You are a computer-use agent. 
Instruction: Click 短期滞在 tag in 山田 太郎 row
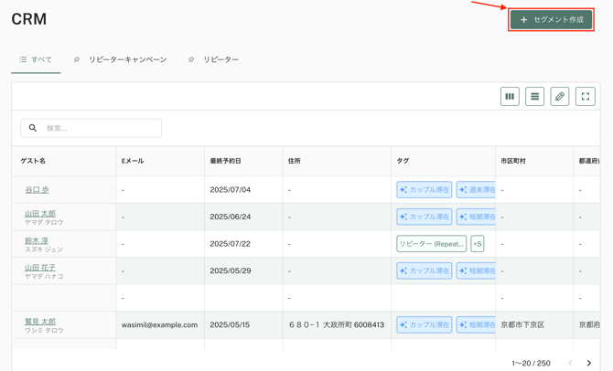476,217
